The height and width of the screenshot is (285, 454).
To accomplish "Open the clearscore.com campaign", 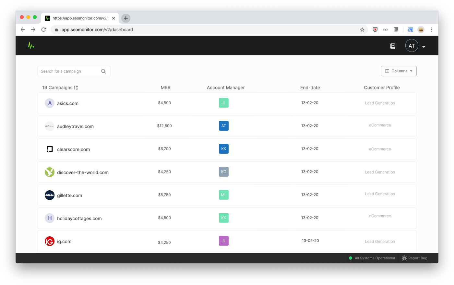I will [73, 149].
